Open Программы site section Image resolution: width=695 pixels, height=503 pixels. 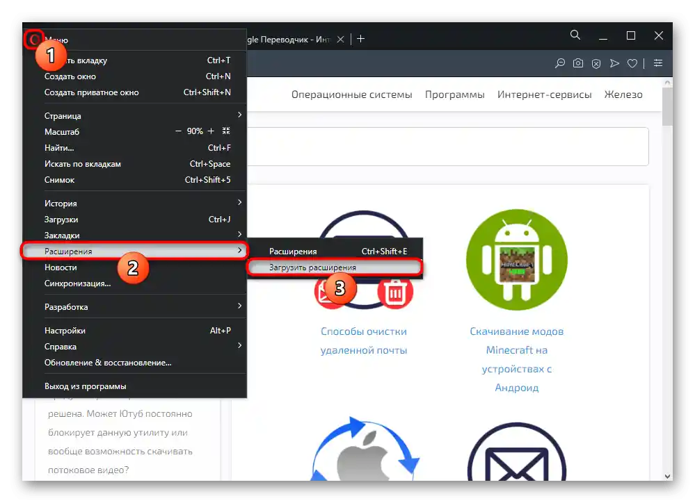tap(455, 94)
